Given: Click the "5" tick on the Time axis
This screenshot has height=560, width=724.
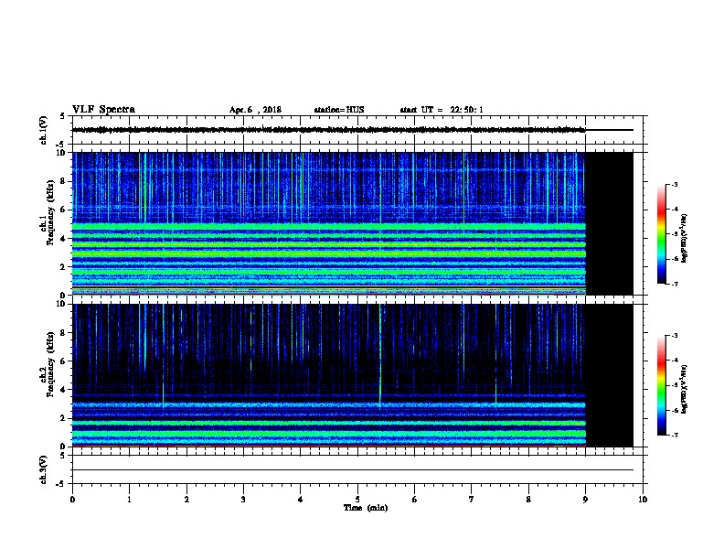Looking at the screenshot, I should point(357,500).
